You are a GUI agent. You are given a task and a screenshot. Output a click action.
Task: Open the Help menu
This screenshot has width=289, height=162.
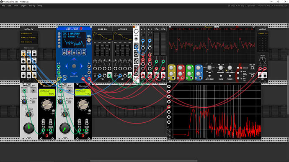40,6
